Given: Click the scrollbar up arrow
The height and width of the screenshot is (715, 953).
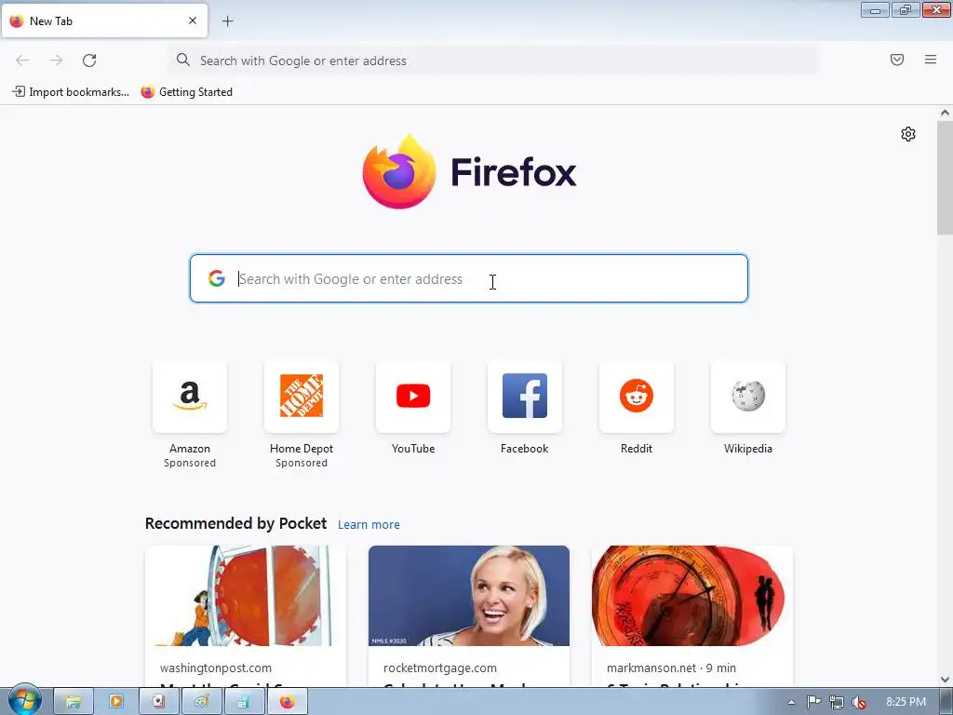Looking at the screenshot, I should point(945,113).
